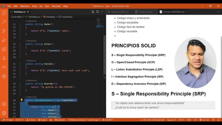222x125 pixels.
Task: Open More Actions for right editor group
Action: pos(218,12)
